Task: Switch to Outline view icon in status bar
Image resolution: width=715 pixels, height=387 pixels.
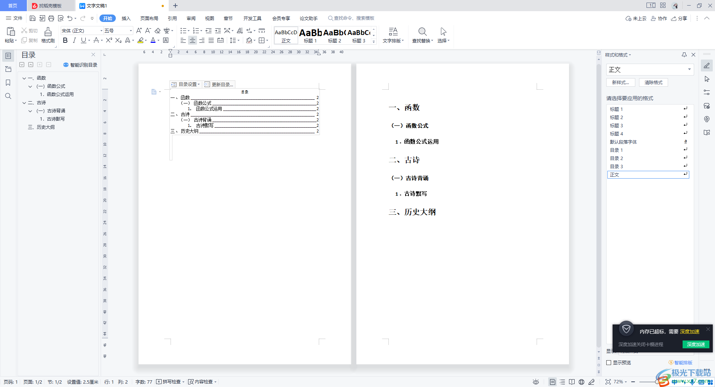Action: pyautogui.click(x=562, y=382)
